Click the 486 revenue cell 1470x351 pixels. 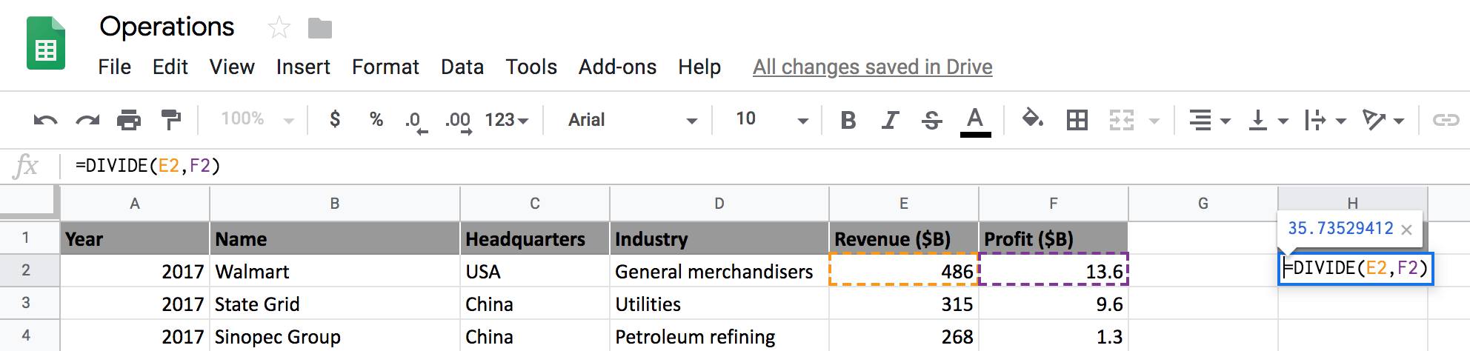pyautogui.click(x=904, y=271)
